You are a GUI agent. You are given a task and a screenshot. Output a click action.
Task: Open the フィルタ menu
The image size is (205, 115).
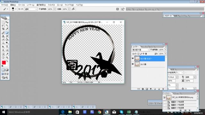51,5
